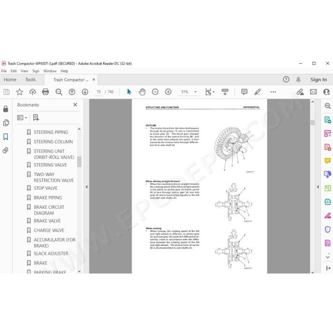The height and width of the screenshot is (333, 333).
Task: Zoom out with minus button
Action: (x=155, y=92)
